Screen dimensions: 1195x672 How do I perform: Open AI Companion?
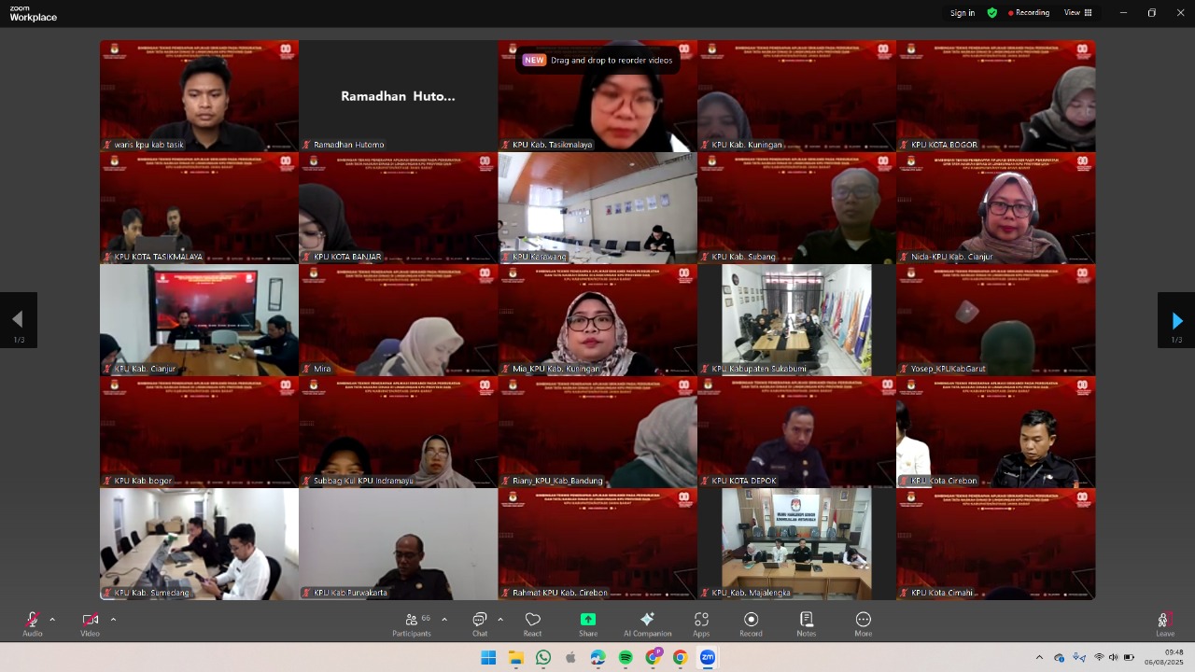[647, 623]
